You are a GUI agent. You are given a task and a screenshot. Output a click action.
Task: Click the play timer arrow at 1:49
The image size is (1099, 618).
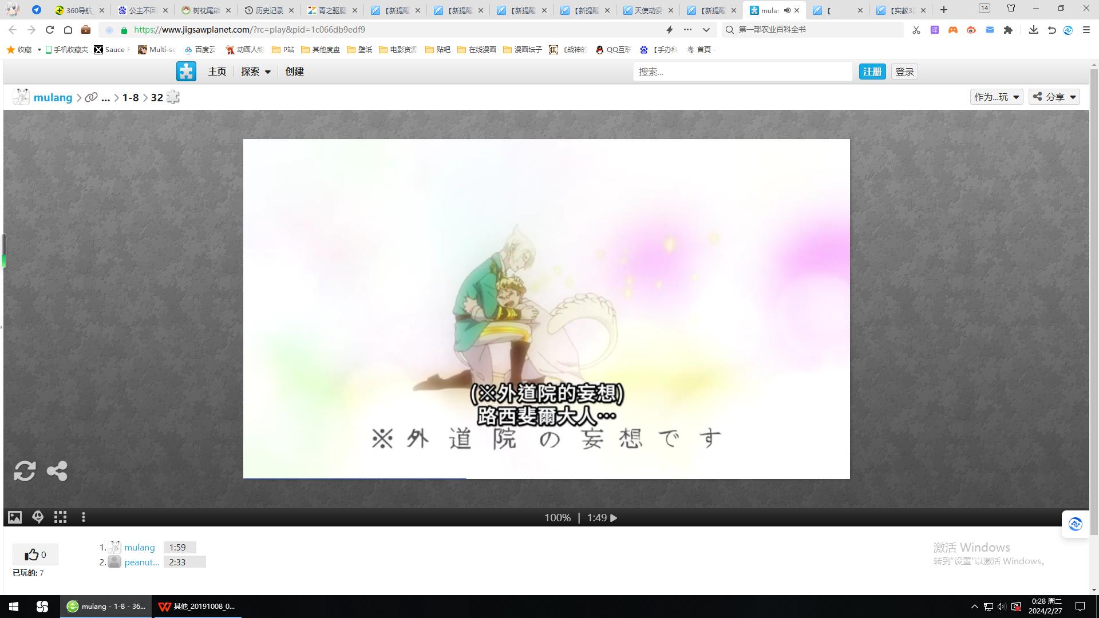(x=614, y=518)
